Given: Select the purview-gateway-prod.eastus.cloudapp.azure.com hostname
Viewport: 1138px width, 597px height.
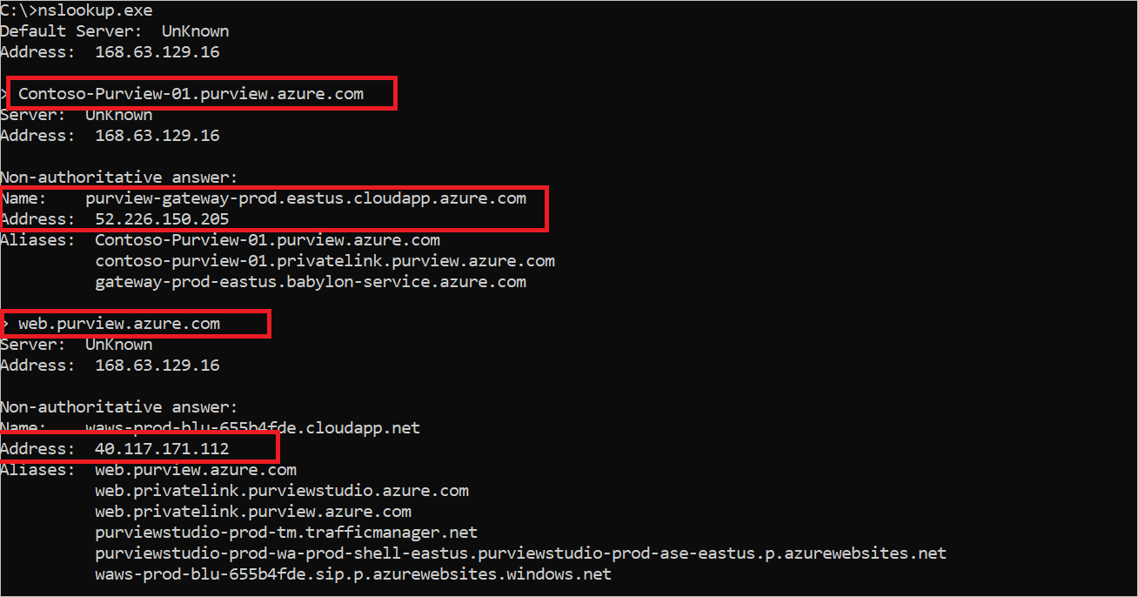Looking at the screenshot, I should (x=305, y=198).
